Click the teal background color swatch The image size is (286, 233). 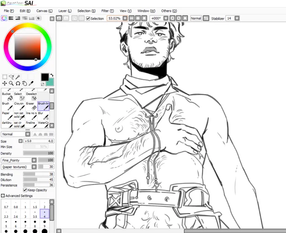coord(51,83)
